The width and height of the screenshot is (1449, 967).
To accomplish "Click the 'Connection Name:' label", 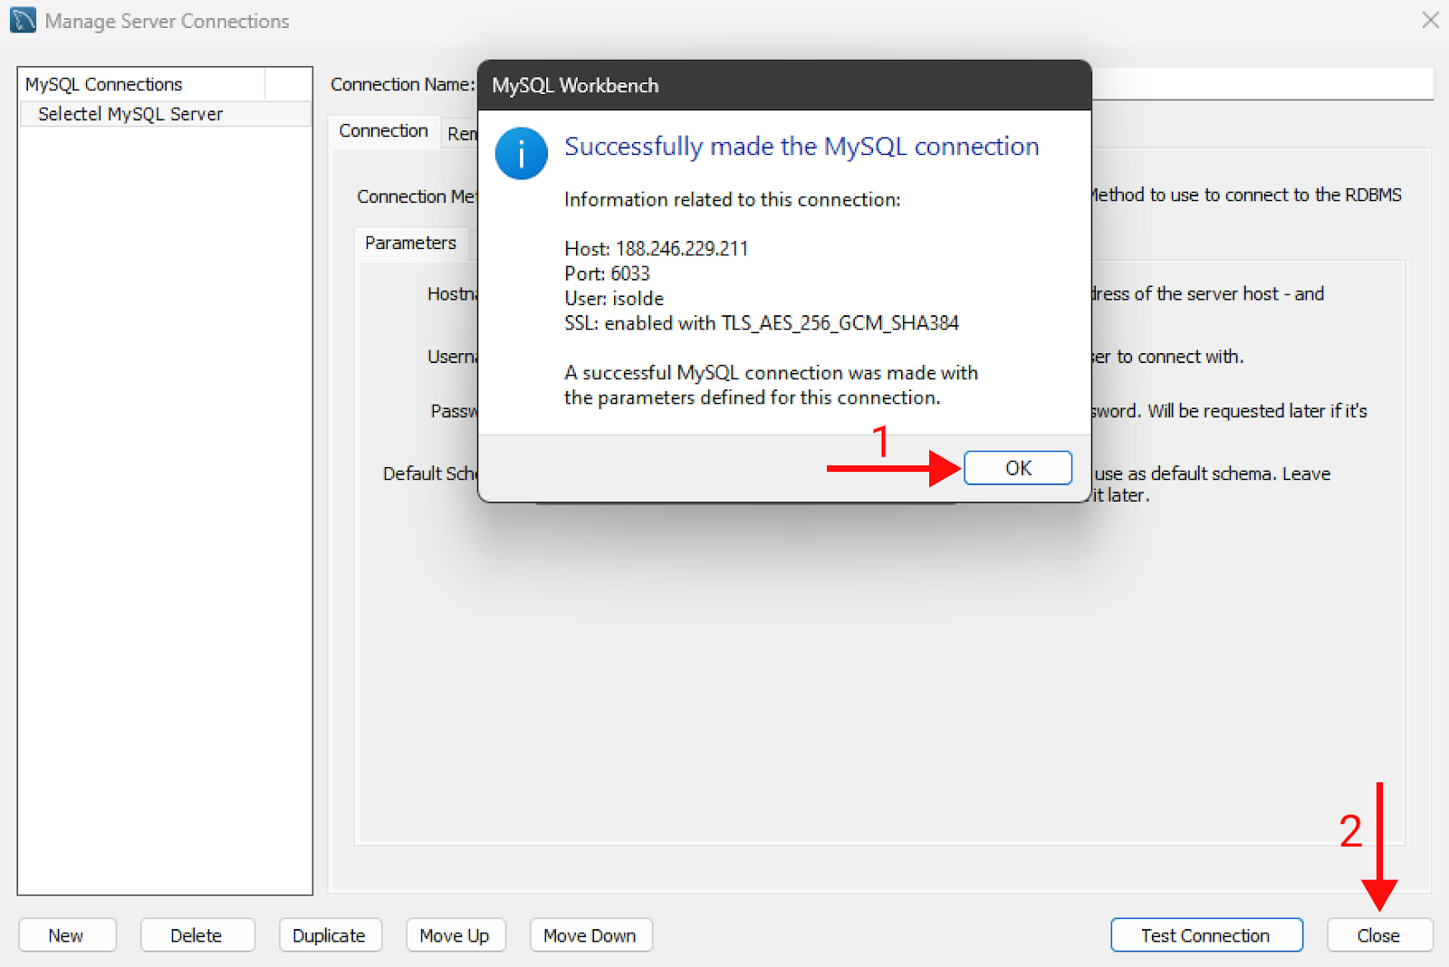I will [402, 84].
